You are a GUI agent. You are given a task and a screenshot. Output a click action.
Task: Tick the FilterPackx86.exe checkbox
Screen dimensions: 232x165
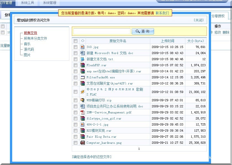coord(75,77)
